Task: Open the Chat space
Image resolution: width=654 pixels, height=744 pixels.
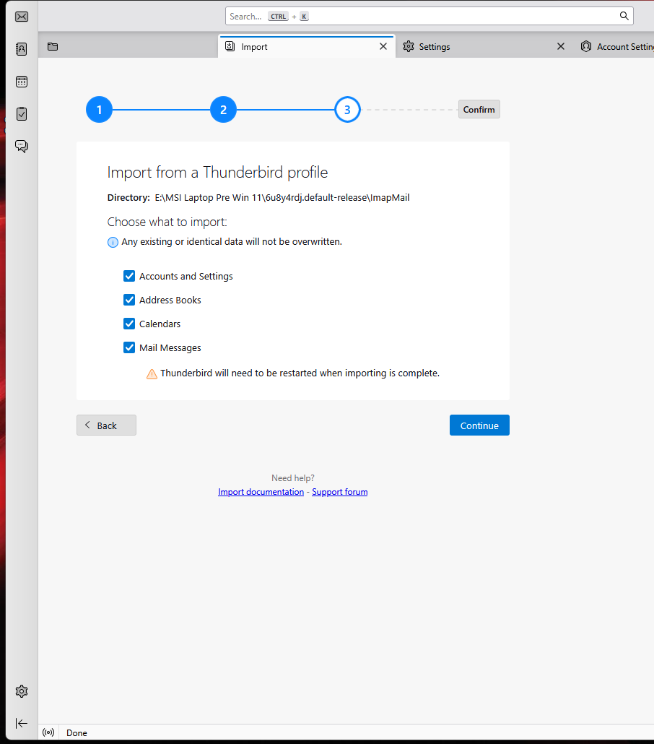Action: point(22,146)
